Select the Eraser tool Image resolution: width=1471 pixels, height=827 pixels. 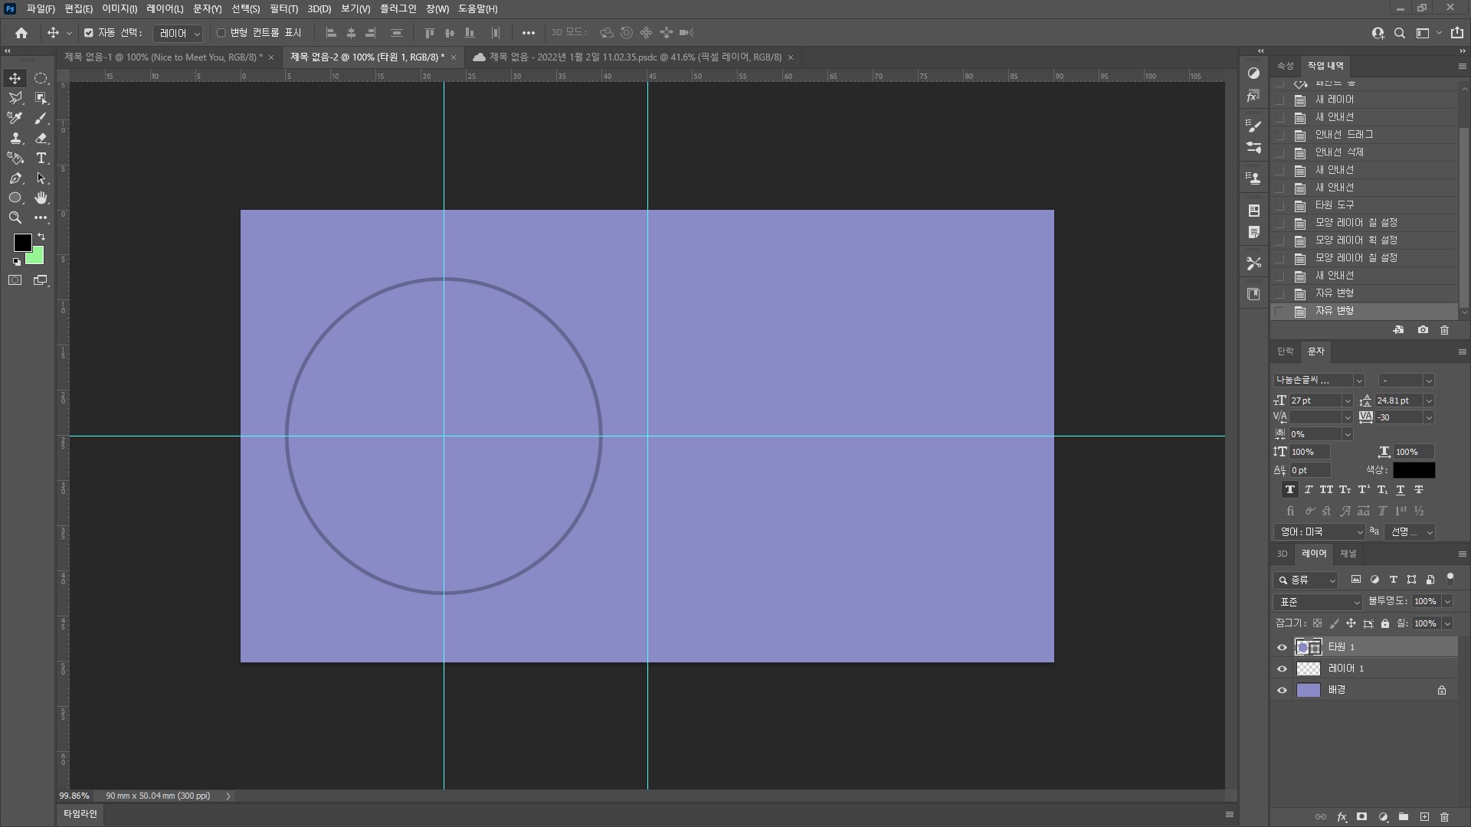(x=41, y=138)
